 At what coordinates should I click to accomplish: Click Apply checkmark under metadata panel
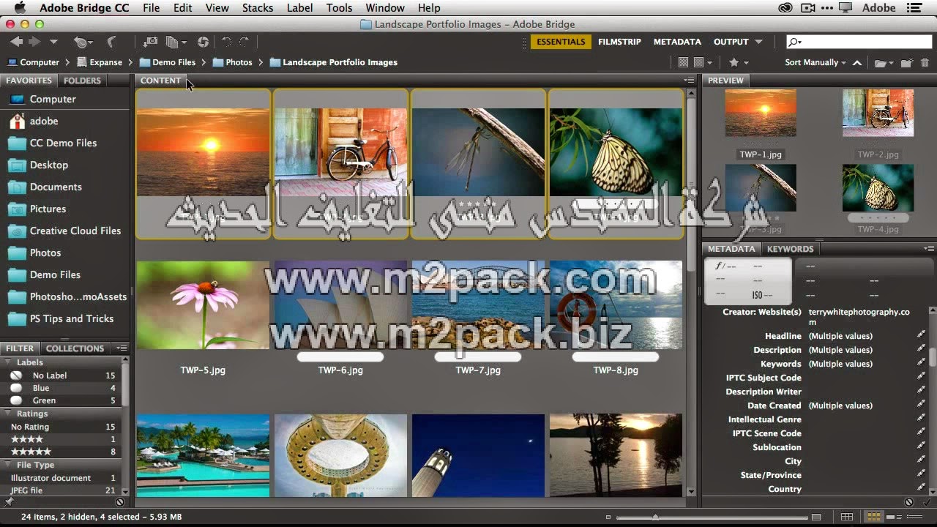[x=927, y=502]
